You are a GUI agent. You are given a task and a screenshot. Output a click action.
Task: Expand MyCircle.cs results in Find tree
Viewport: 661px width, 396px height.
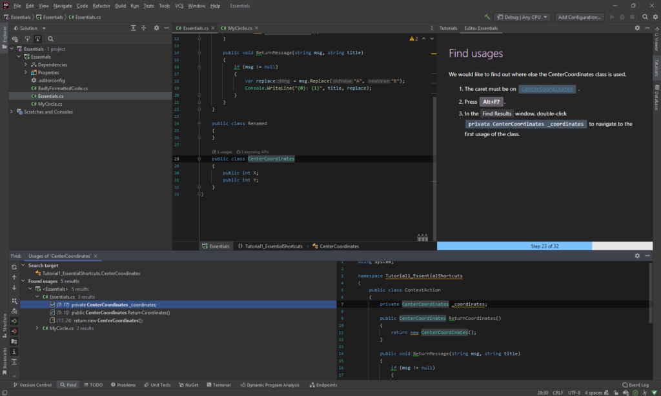37,328
